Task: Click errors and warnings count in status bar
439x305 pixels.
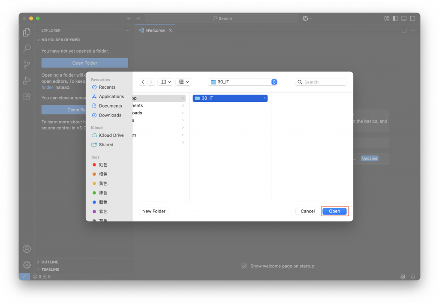Action: (x=42, y=276)
